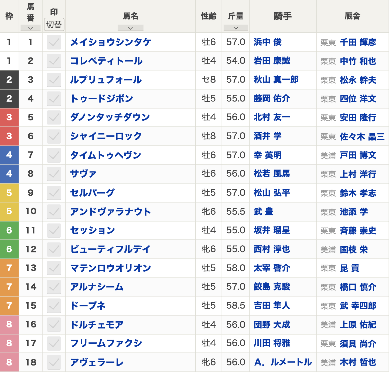The width and height of the screenshot is (389, 372).
Task: Toggle the mark checkbox for セルバーグ
Action: (x=54, y=193)
